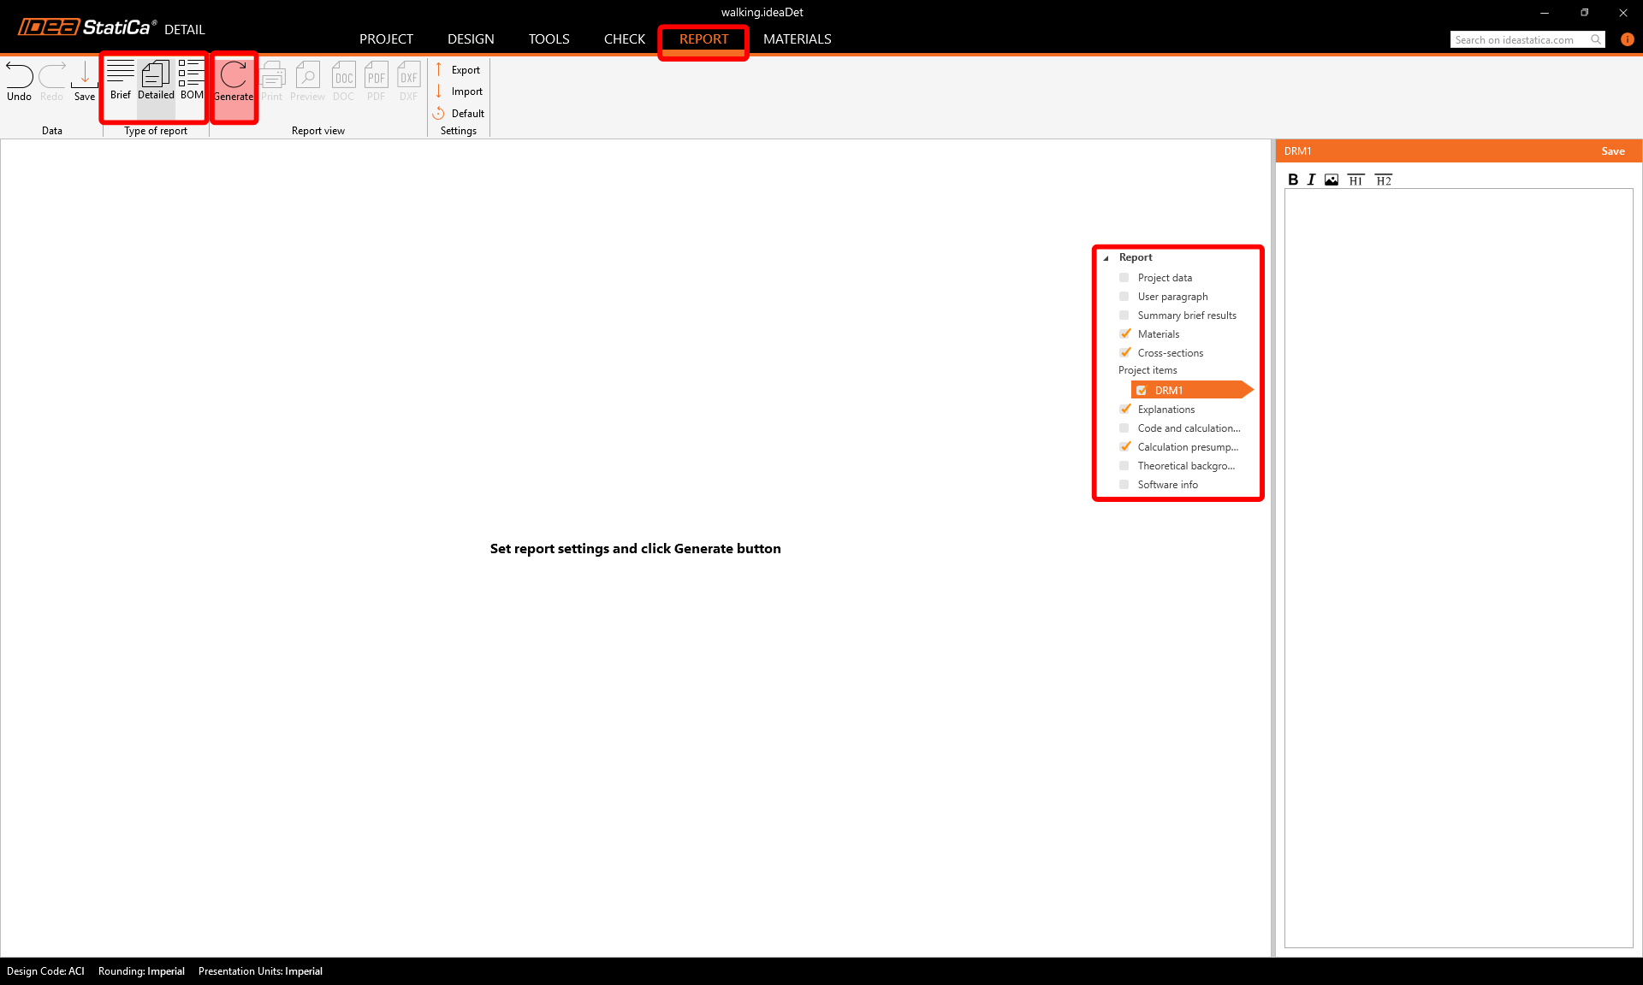Uncheck the Materials checkbox
The width and height of the screenshot is (1643, 985).
click(x=1124, y=334)
